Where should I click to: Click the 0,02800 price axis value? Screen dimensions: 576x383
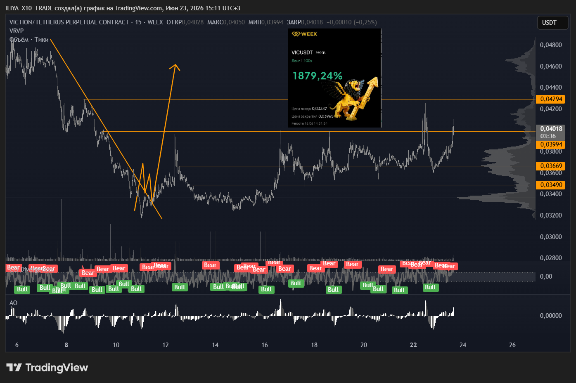coord(551,258)
